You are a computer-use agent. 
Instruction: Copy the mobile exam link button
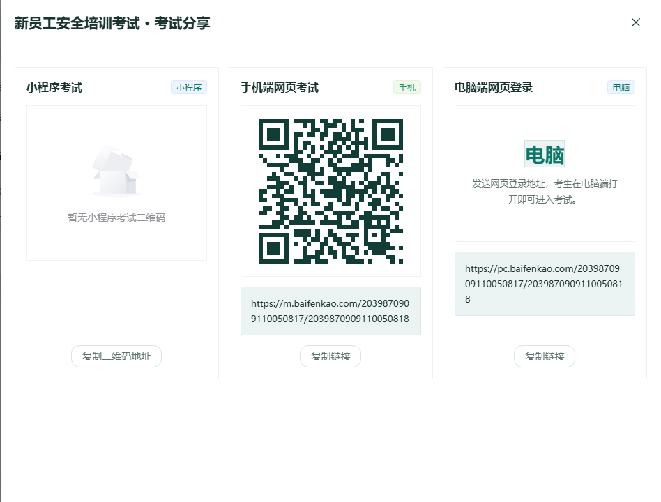330,356
